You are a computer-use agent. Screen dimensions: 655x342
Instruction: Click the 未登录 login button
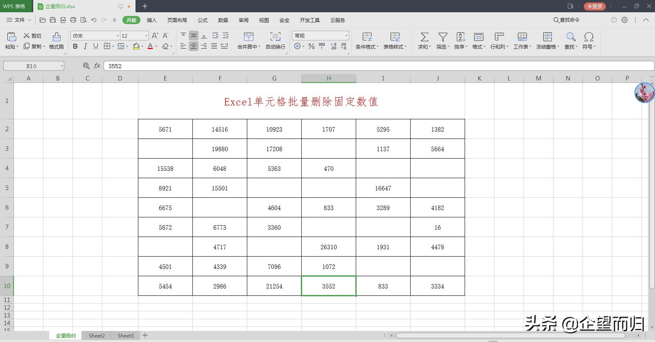(594, 6)
